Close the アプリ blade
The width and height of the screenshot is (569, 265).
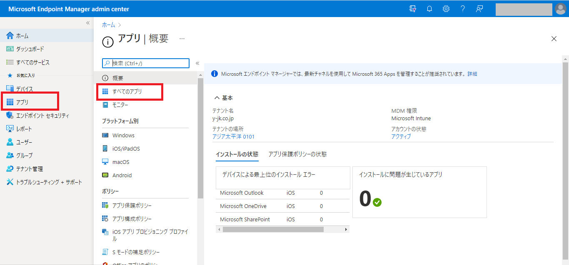pyautogui.click(x=554, y=39)
